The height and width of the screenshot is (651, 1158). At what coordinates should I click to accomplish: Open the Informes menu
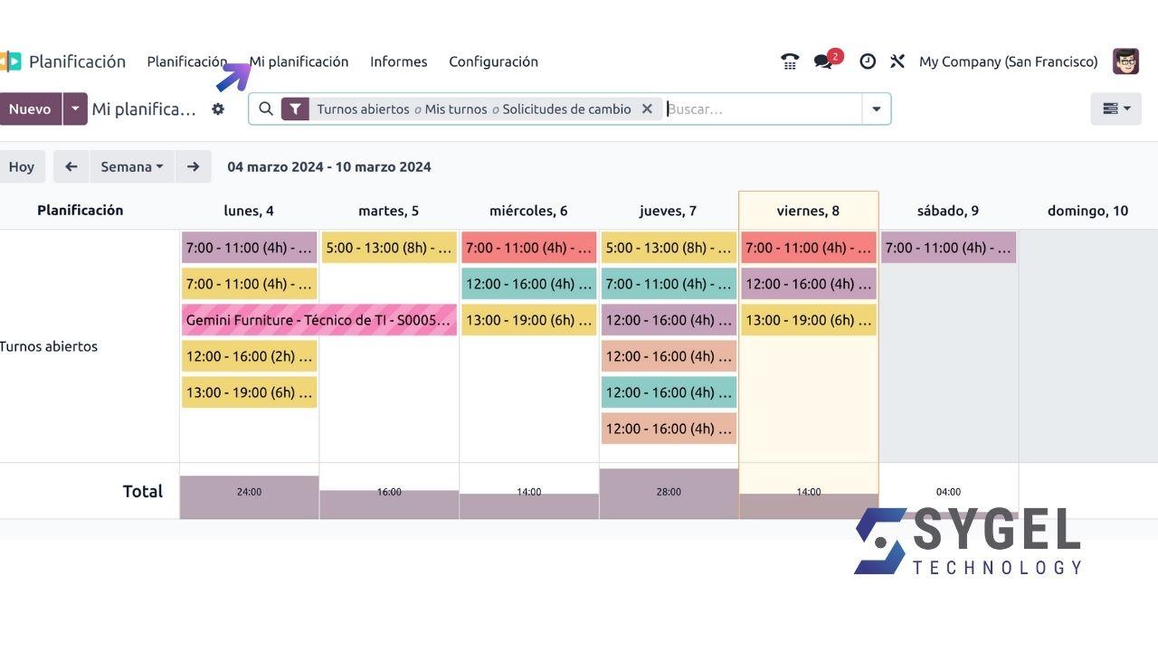398,61
